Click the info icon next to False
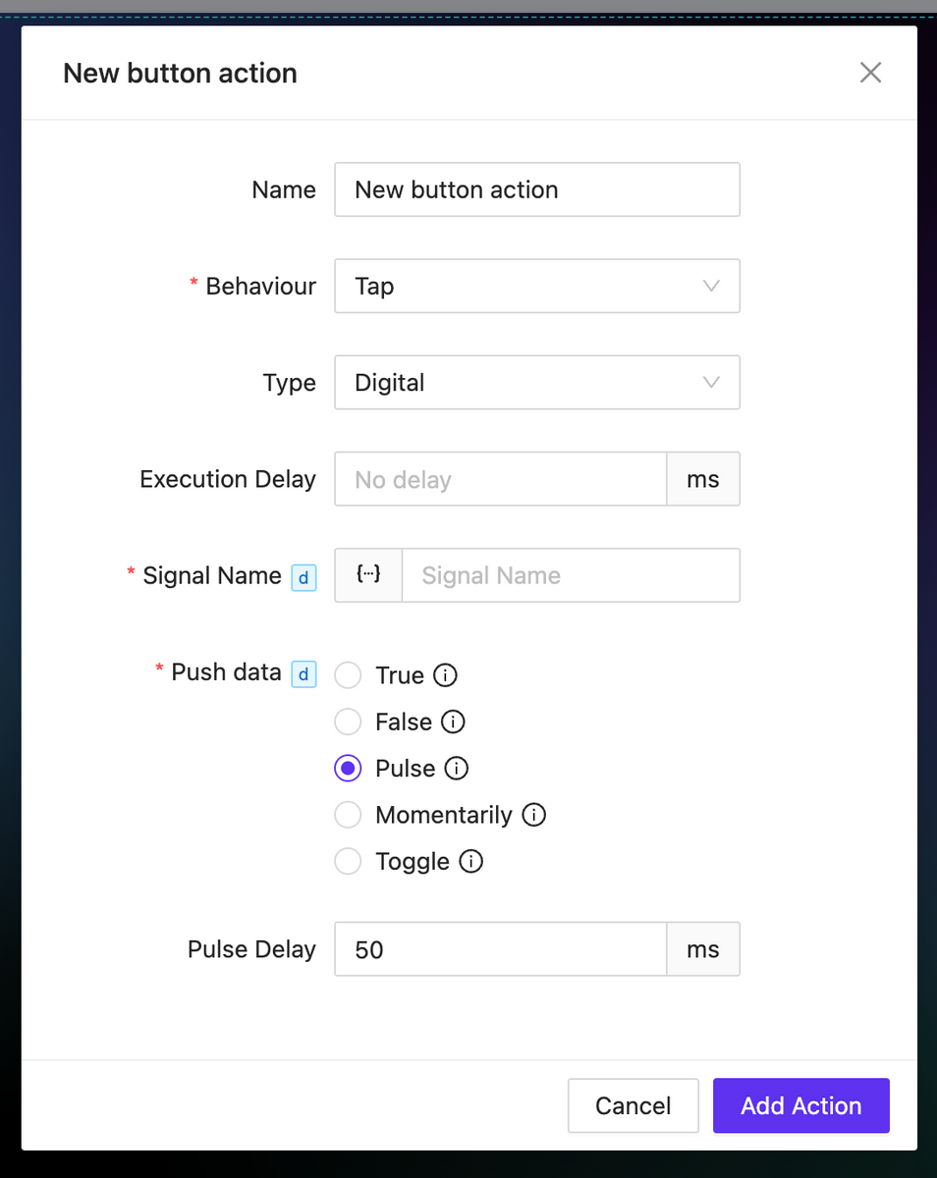Viewport: 937px width, 1178px height. 451,722
